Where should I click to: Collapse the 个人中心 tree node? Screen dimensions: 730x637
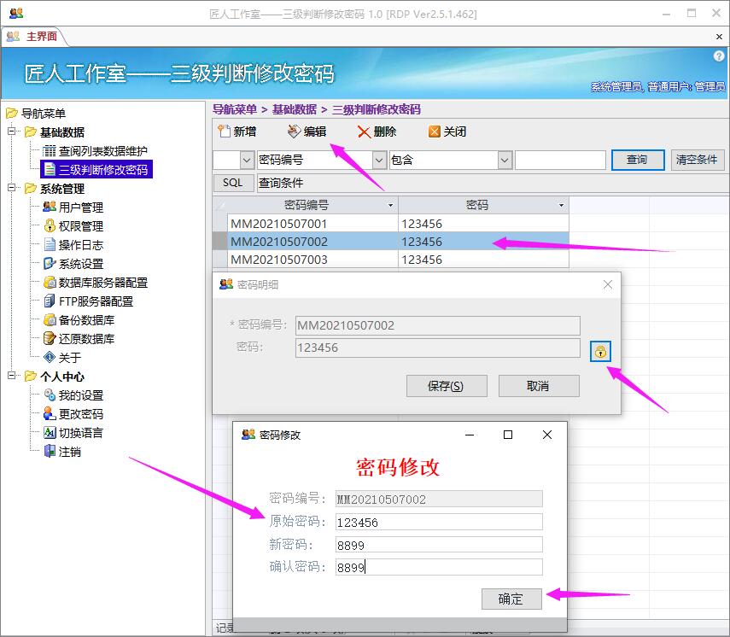[x=12, y=376]
